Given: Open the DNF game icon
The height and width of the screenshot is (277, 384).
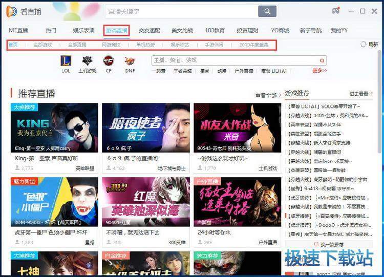Looking at the screenshot, I should [x=130, y=61].
